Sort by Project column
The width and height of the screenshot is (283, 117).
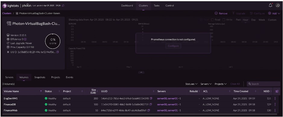[82, 91]
